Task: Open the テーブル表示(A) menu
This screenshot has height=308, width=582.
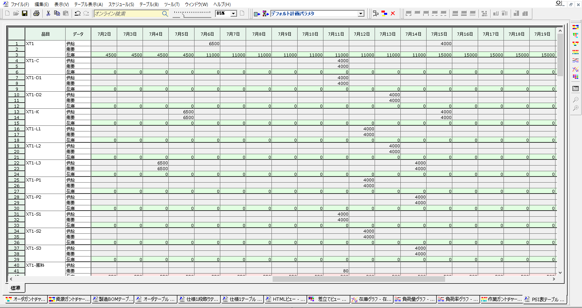Action: [x=88, y=5]
